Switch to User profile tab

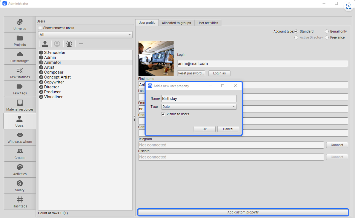(x=147, y=23)
